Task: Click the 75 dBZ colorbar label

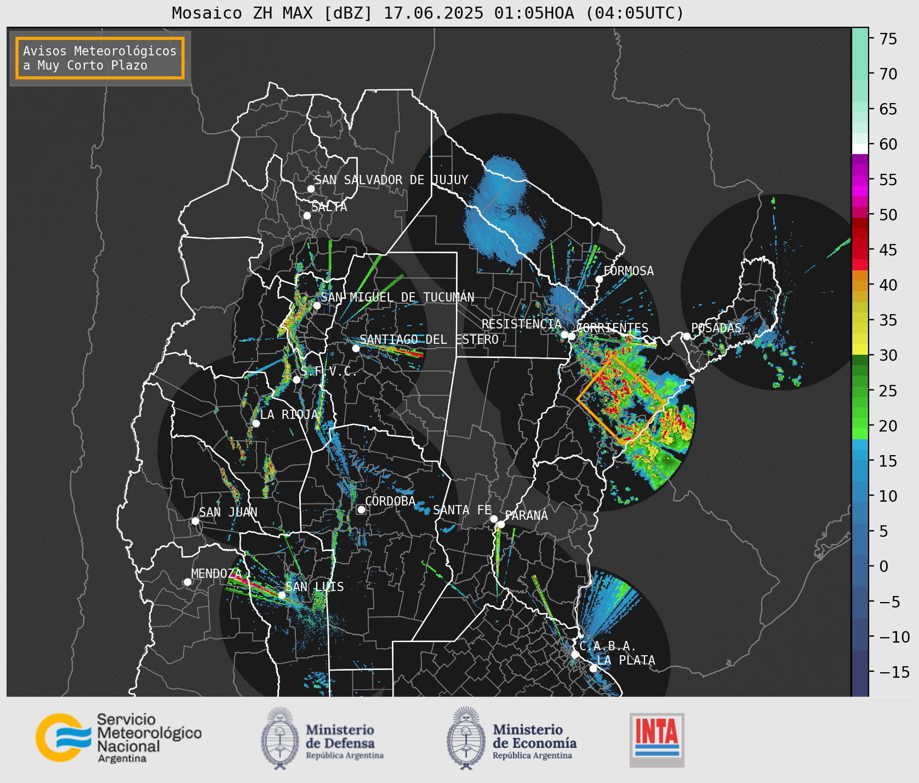Action: tap(888, 39)
